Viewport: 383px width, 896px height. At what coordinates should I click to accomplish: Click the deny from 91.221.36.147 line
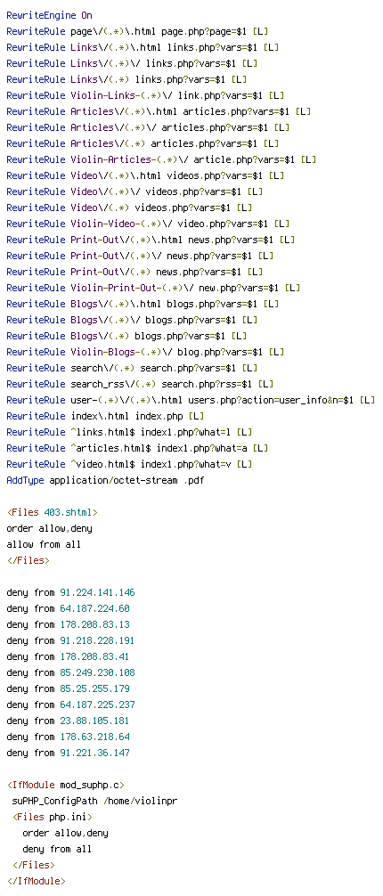tap(68, 753)
